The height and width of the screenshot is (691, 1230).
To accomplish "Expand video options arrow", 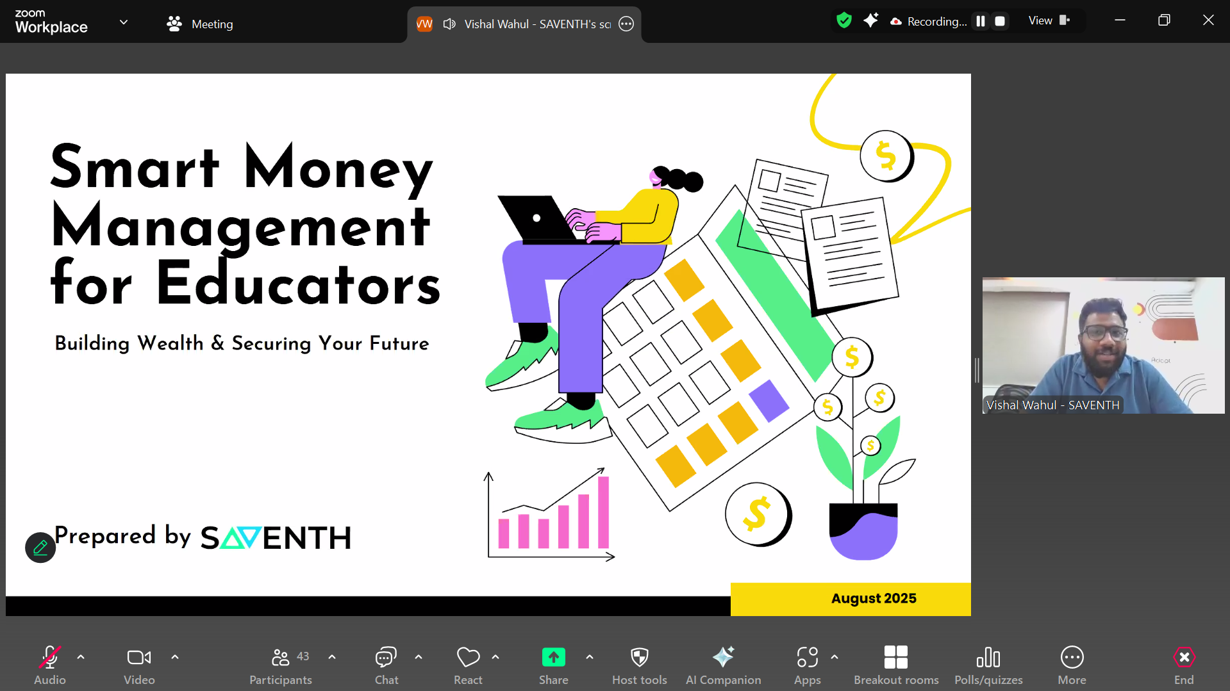I will (175, 657).
